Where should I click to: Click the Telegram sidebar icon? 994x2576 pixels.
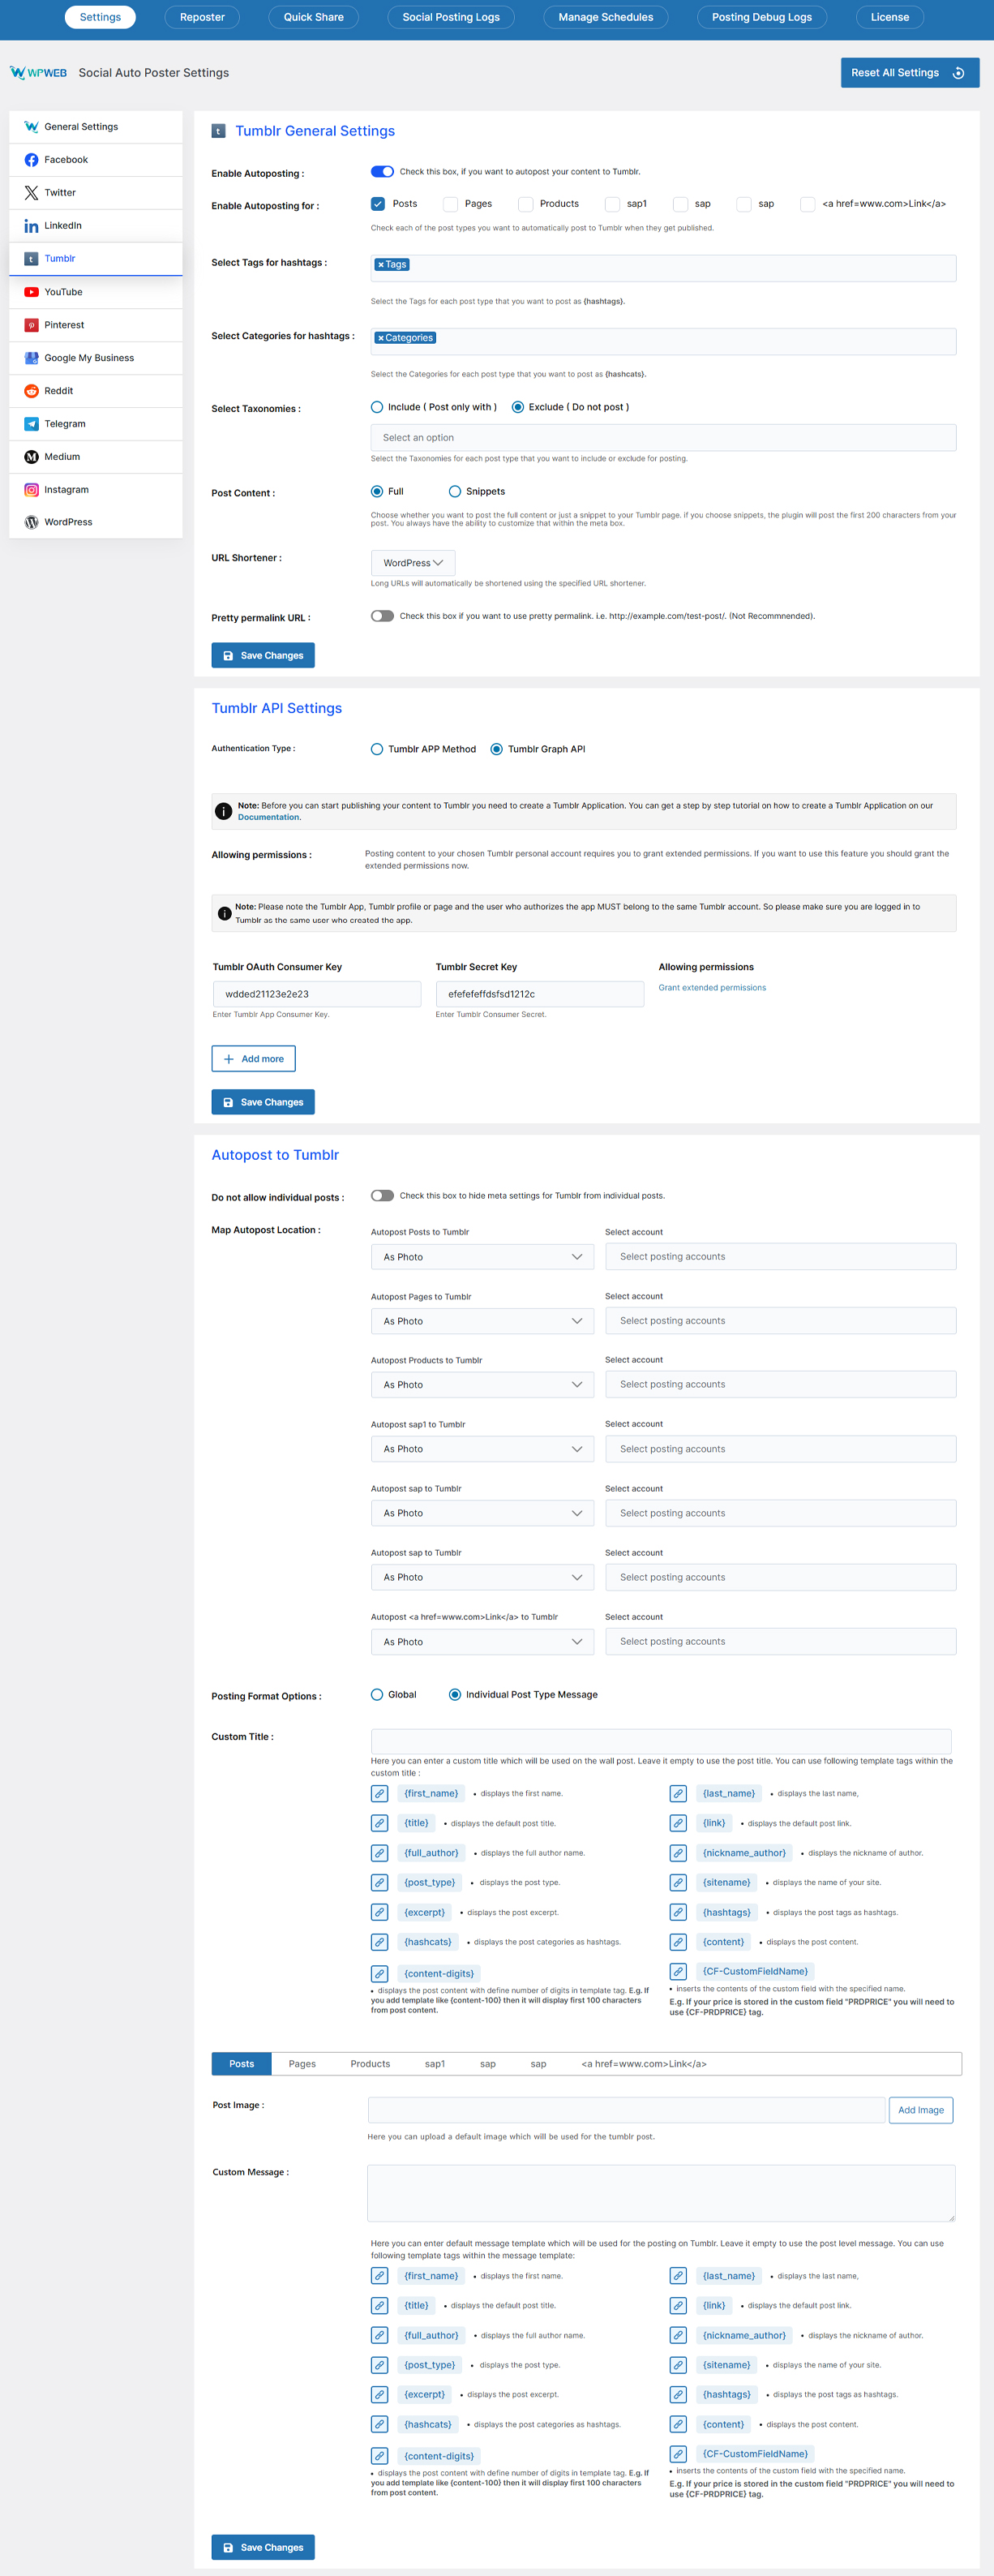pos(31,424)
